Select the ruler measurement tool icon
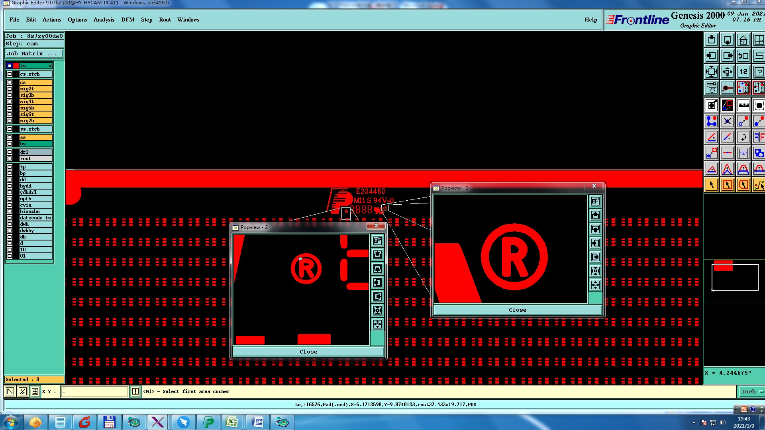 coord(743,106)
